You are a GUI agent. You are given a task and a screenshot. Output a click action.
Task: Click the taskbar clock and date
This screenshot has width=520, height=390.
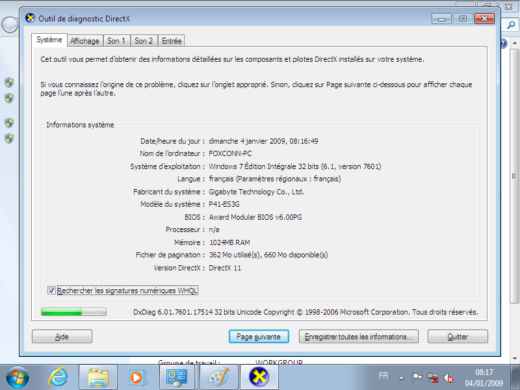[x=483, y=377]
